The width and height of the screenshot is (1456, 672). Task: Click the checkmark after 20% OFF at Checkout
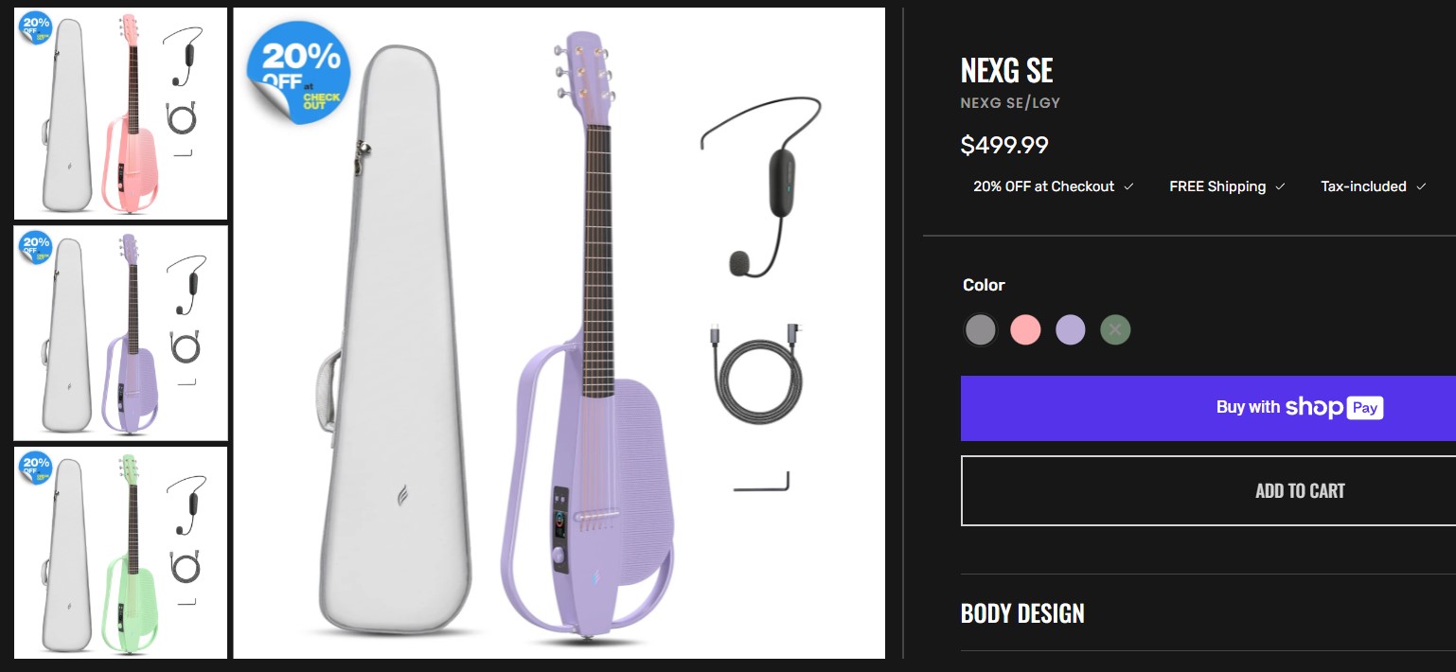1128,186
